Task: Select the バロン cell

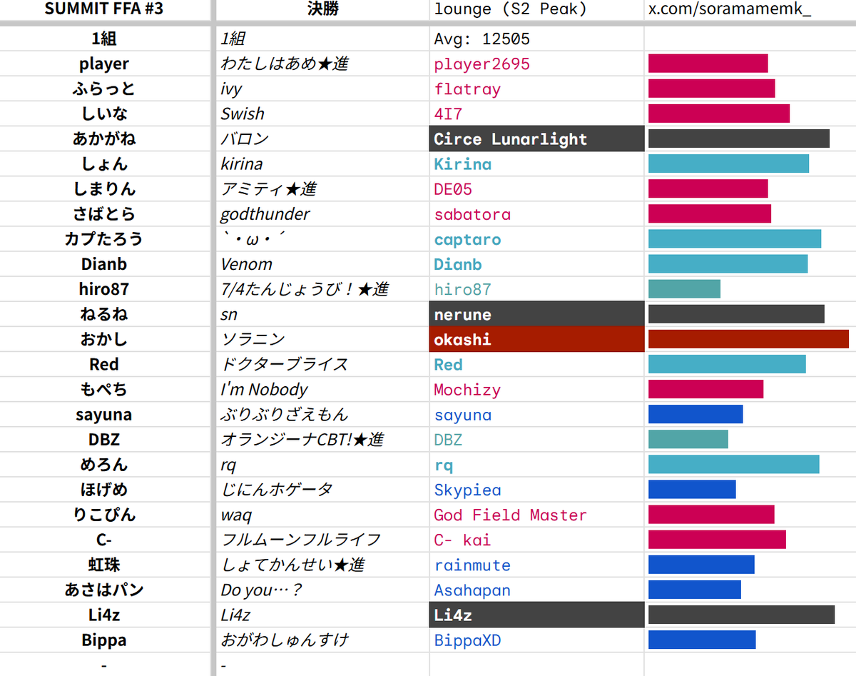Action: coord(322,138)
